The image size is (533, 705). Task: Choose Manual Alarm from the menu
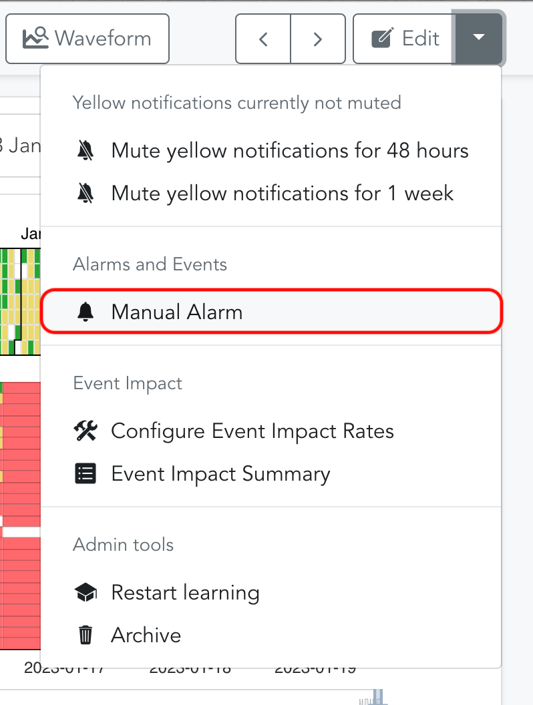[x=177, y=312]
